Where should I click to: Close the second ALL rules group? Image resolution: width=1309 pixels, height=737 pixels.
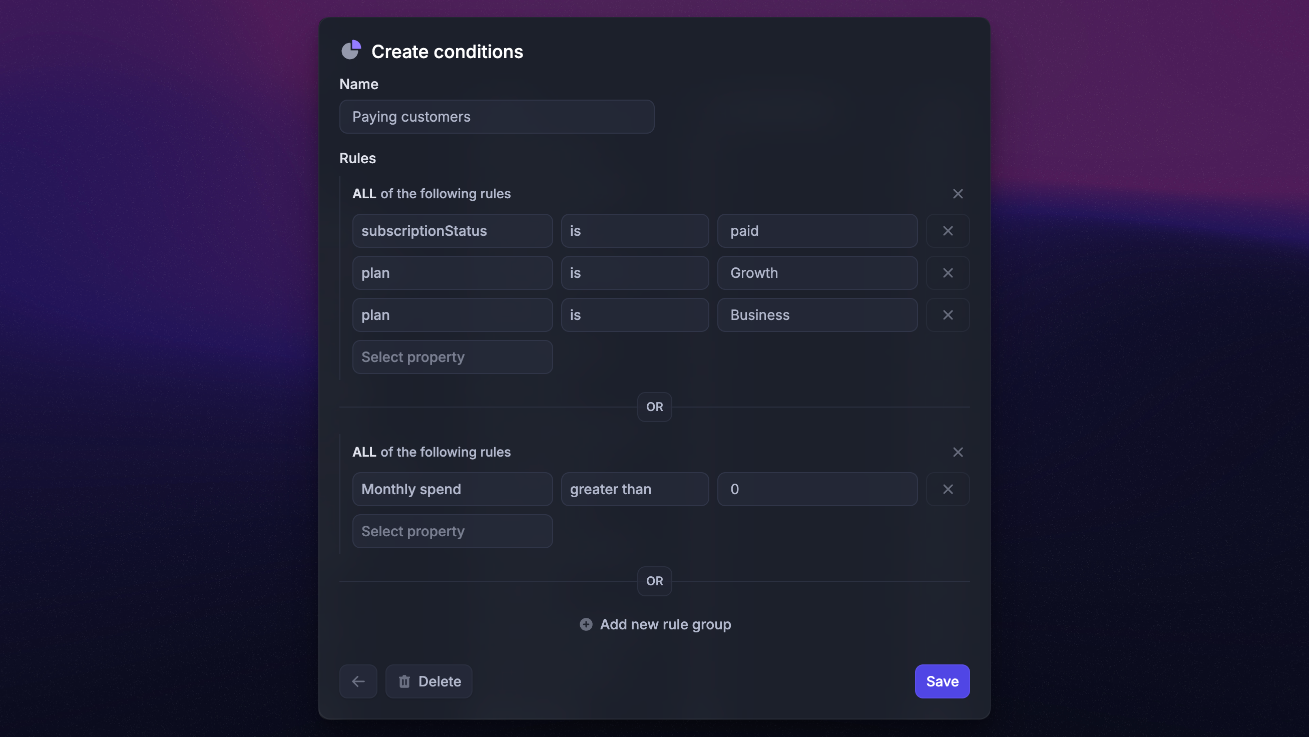tap(958, 452)
